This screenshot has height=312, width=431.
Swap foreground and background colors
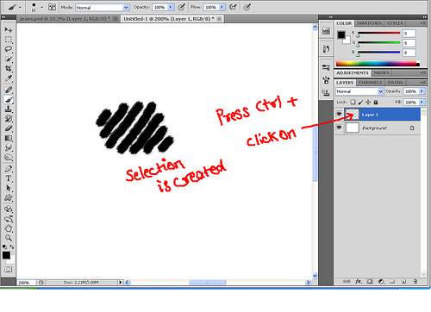coord(12,246)
